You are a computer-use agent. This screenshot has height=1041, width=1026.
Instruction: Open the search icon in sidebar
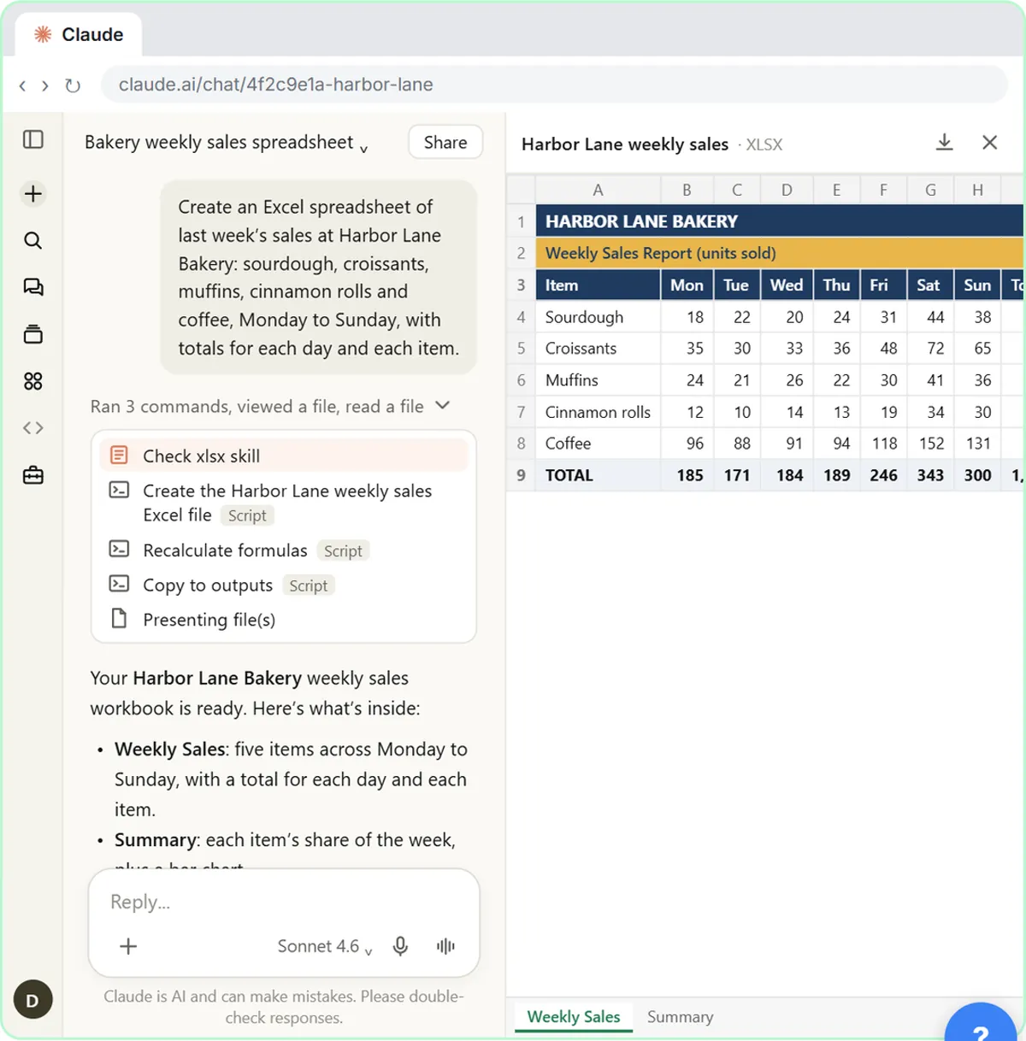click(33, 240)
